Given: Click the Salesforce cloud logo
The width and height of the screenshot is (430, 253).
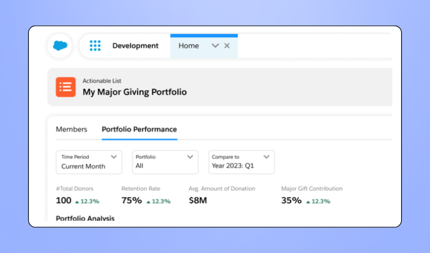Looking at the screenshot, I should [60, 46].
